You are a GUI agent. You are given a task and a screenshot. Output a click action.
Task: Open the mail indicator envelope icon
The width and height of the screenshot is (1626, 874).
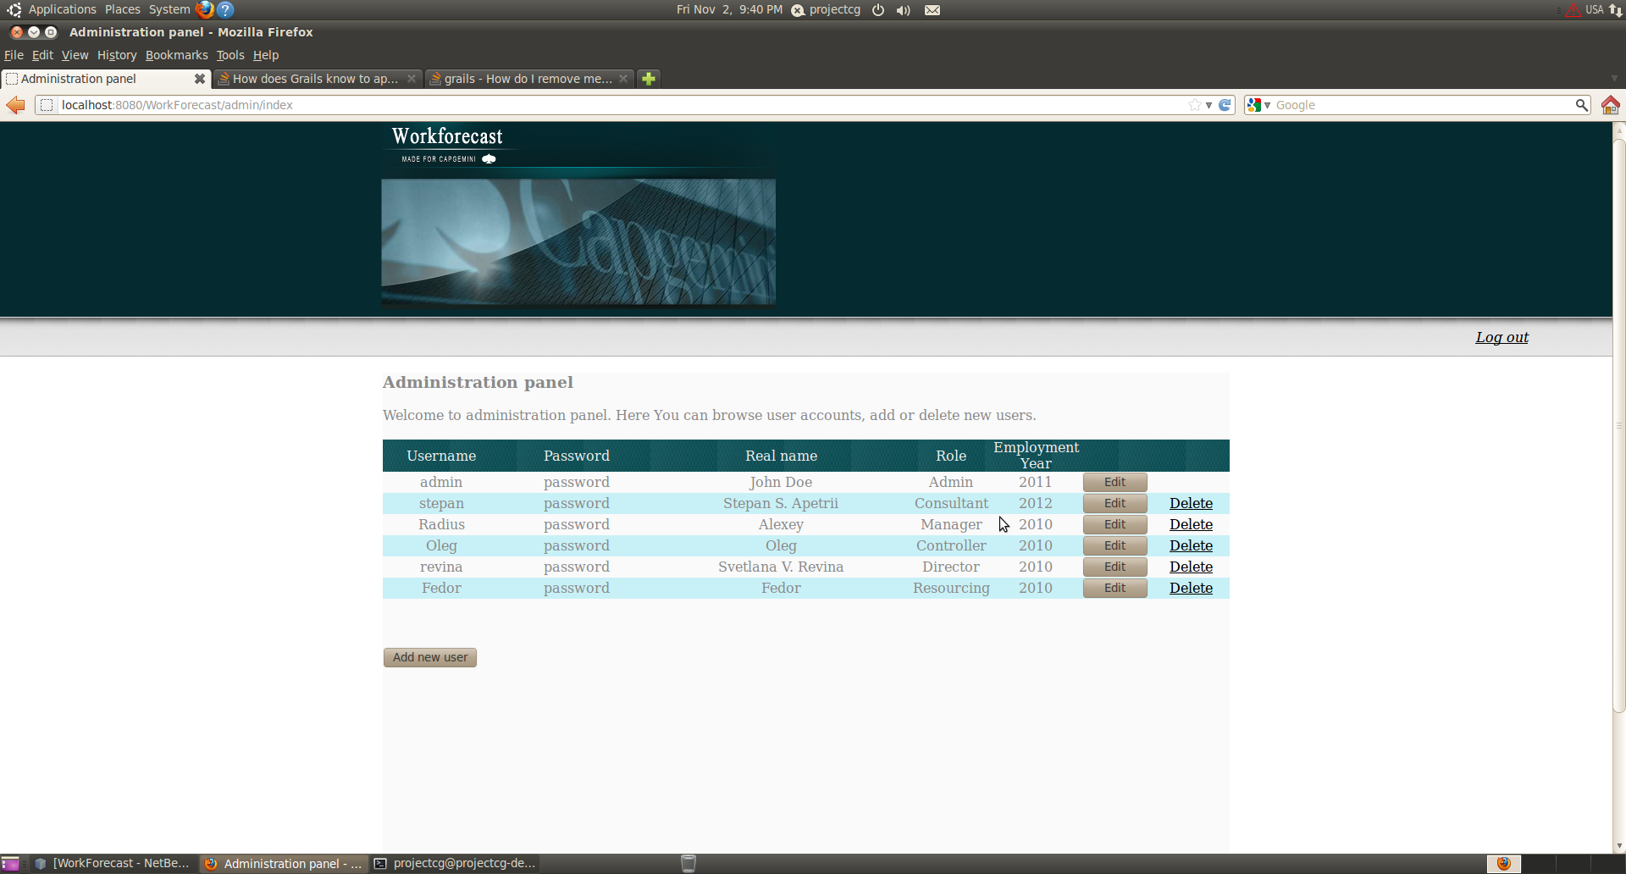click(932, 10)
